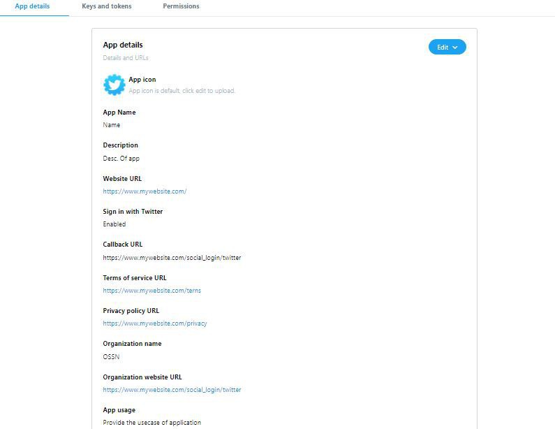The width and height of the screenshot is (555, 429).
Task: Click the App Name value 'Name'
Action: click(x=112, y=125)
